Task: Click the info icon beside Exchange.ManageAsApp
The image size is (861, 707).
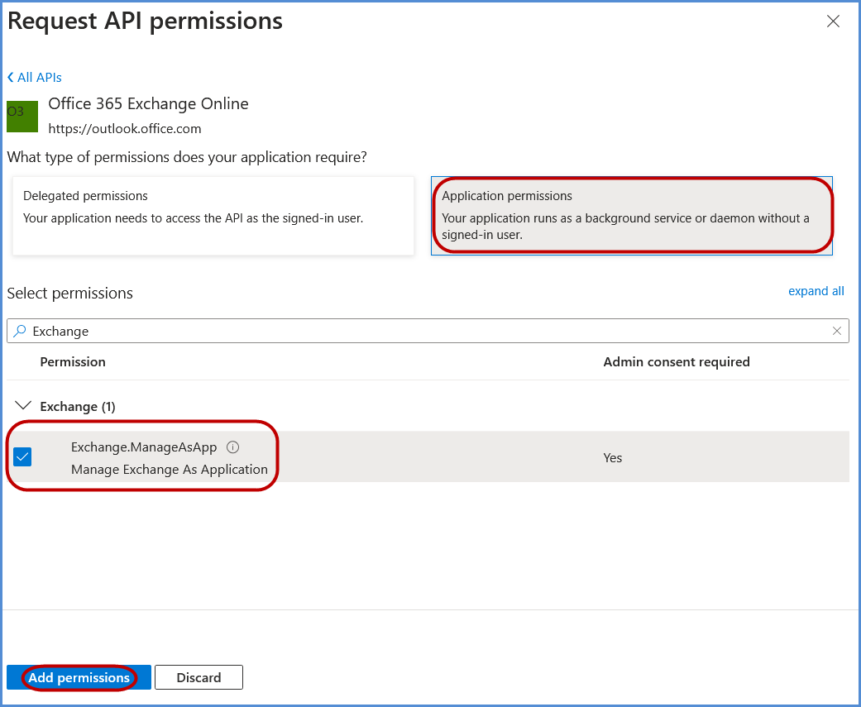Action: pyautogui.click(x=232, y=447)
